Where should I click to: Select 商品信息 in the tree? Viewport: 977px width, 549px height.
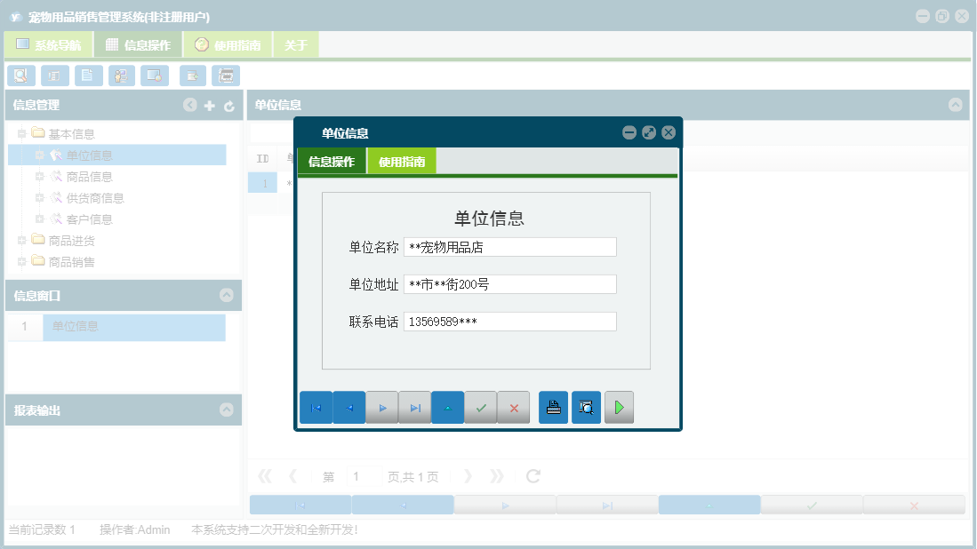[x=91, y=176]
